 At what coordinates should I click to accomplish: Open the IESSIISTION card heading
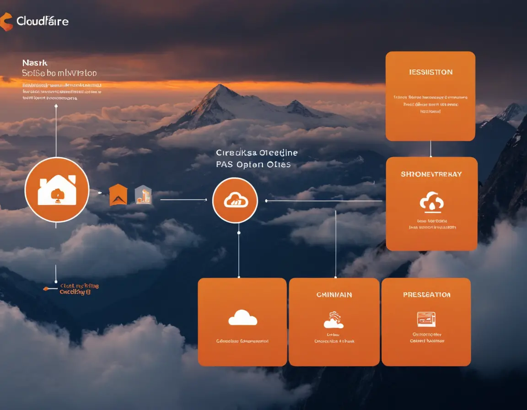click(430, 72)
